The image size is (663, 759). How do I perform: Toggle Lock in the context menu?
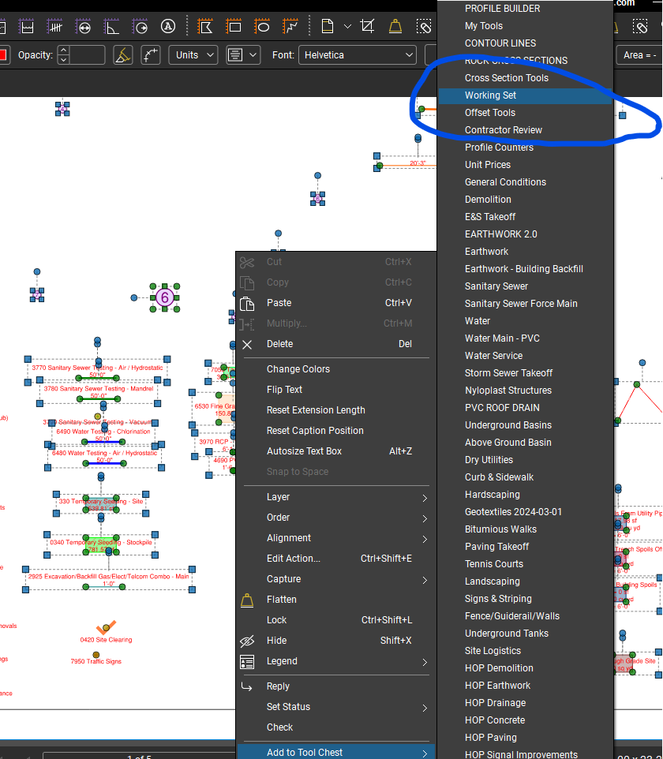tap(336, 620)
